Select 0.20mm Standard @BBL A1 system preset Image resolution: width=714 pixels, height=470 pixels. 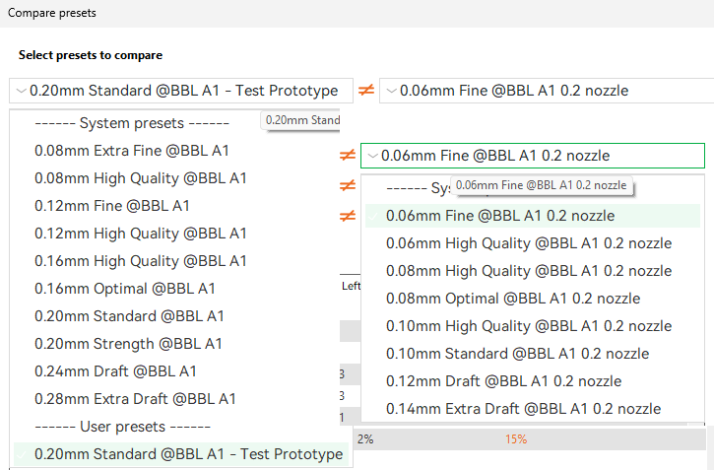(x=129, y=316)
